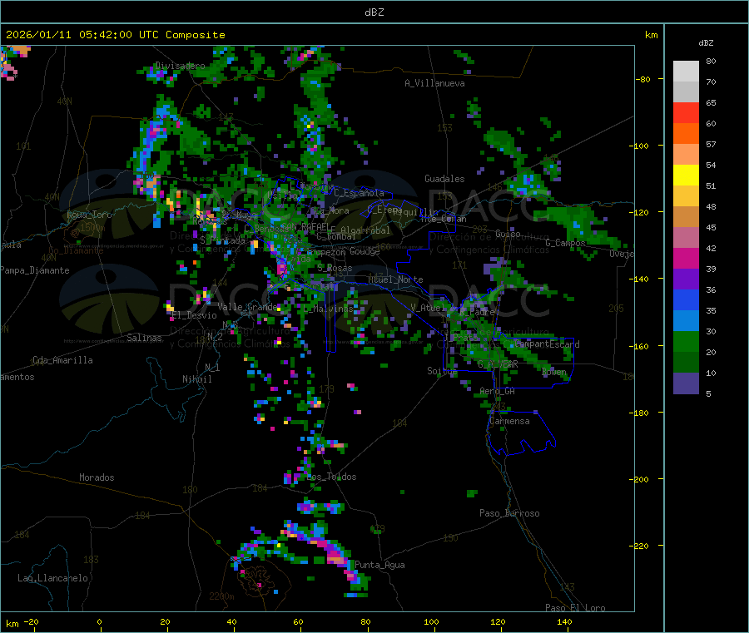The width and height of the screenshot is (749, 633).
Task: Click the -80 km tick on right axis
Action: (642, 79)
